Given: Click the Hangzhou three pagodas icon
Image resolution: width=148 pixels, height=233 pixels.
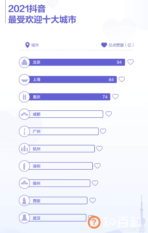Looking at the screenshot, I should [x=24, y=149].
